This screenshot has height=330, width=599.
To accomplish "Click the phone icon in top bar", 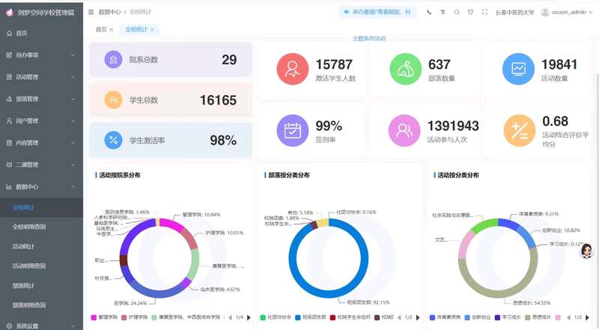I will tap(429, 12).
